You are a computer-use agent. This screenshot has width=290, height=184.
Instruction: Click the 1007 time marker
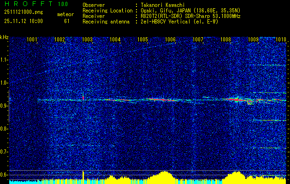click(198, 39)
